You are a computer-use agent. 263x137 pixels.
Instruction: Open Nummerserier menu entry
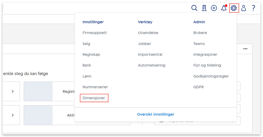(95, 87)
